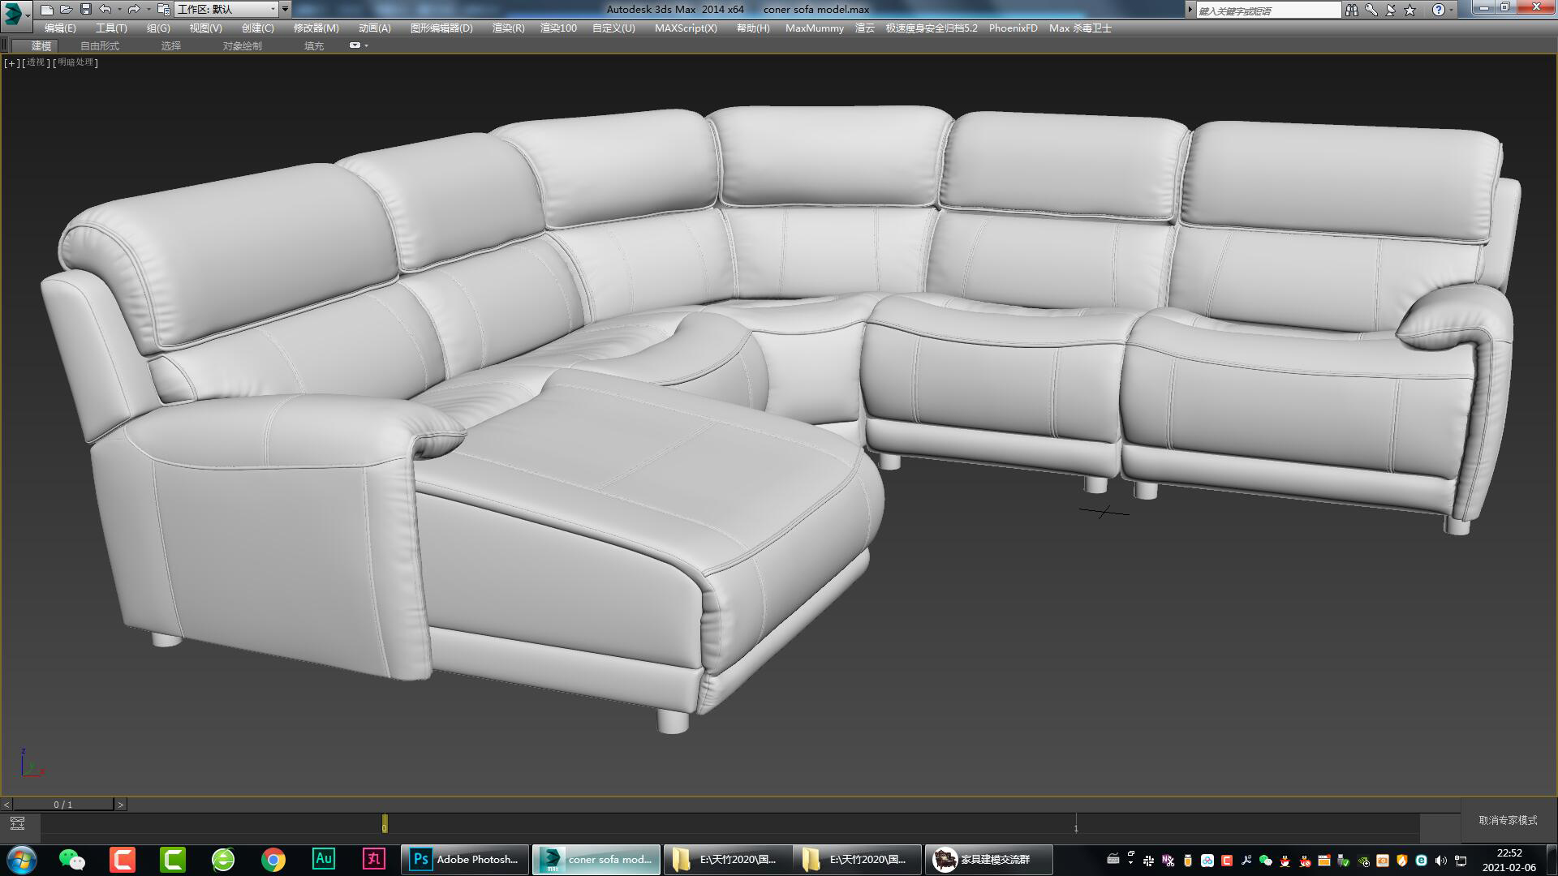Open the InfoCenter favorites star icon
The image size is (1558, 876).
point(1410,10)
